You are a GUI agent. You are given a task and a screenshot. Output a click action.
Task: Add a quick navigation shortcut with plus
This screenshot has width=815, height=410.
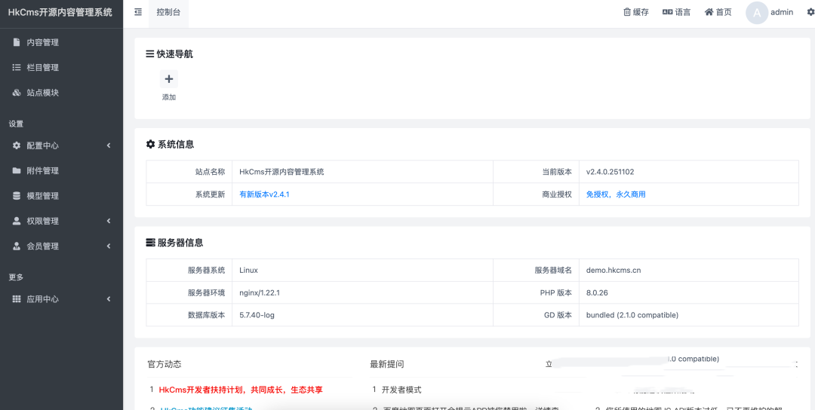(169, 79)
